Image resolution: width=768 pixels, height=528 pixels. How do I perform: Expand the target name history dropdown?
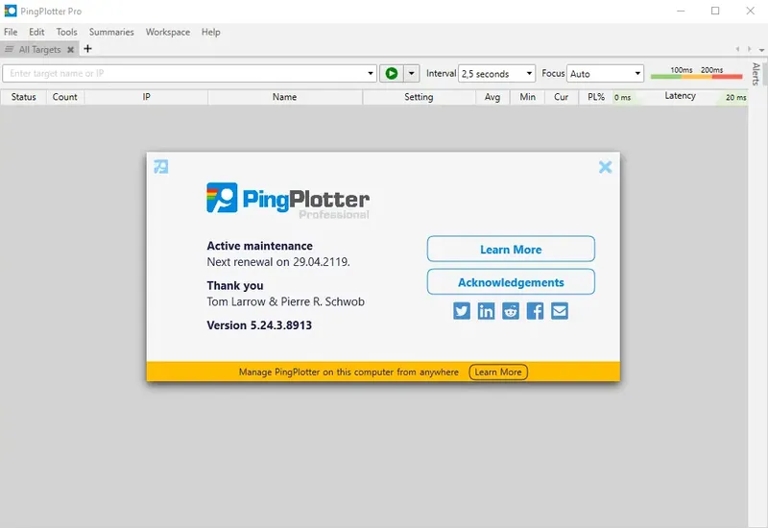(371, 74)
